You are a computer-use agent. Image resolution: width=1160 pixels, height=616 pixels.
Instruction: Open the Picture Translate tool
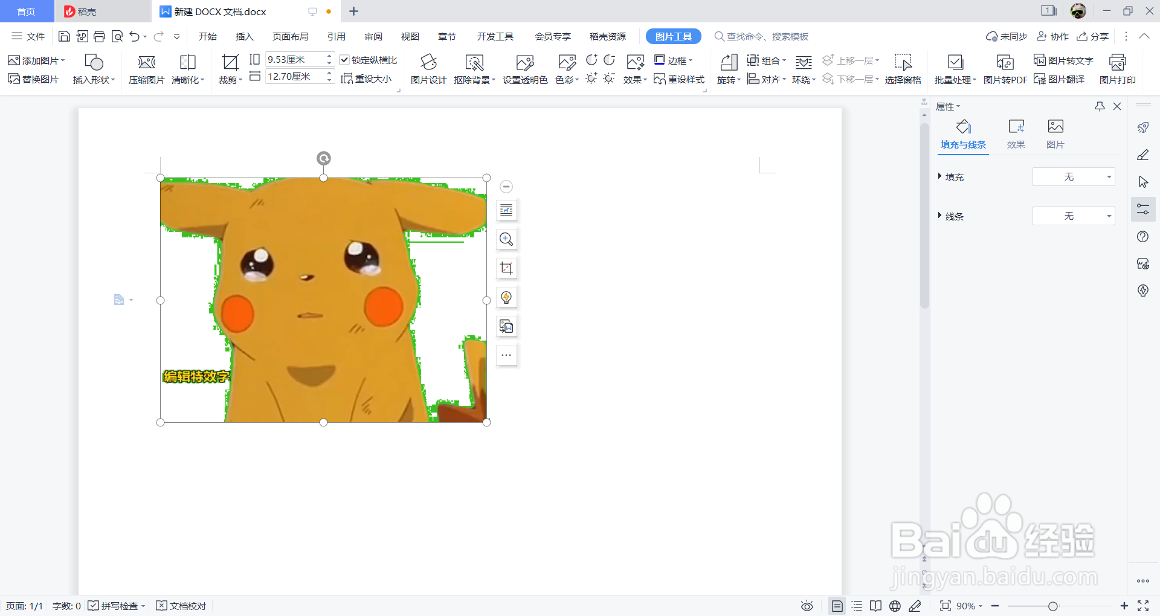tap(1059, 79)
